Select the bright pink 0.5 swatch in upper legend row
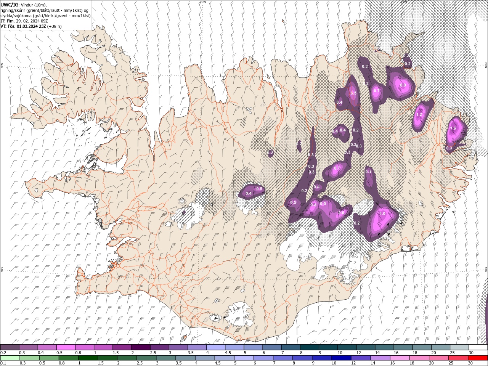Screen dimensions: 488x366 pyautogui.click(x=66, y=347)
